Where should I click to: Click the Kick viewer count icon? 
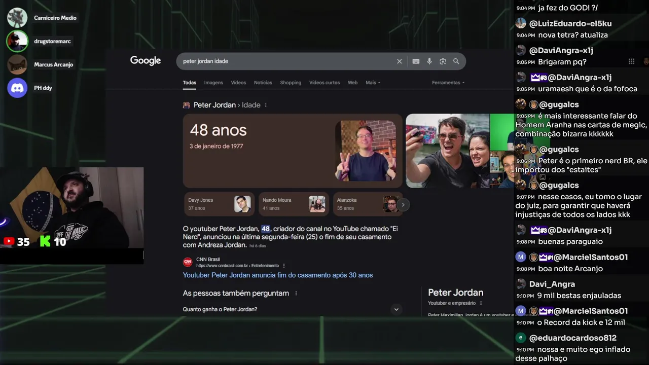45,242
